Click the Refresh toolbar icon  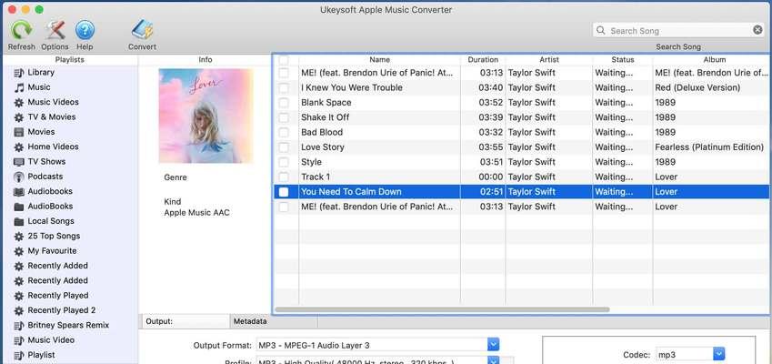point(21,31)
